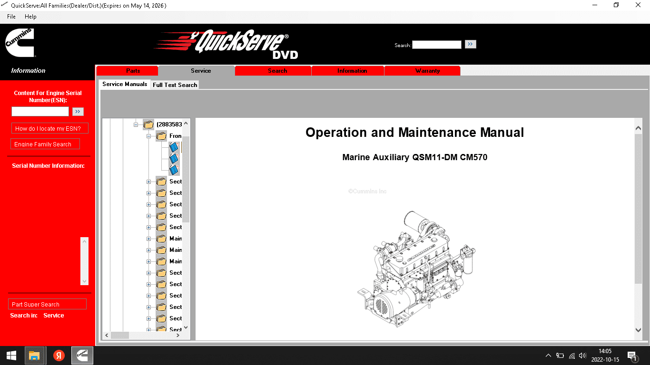Open the Windows notification center icon
Image resolution: width=650 pixels, height=365 pixels.
(632, 355)
